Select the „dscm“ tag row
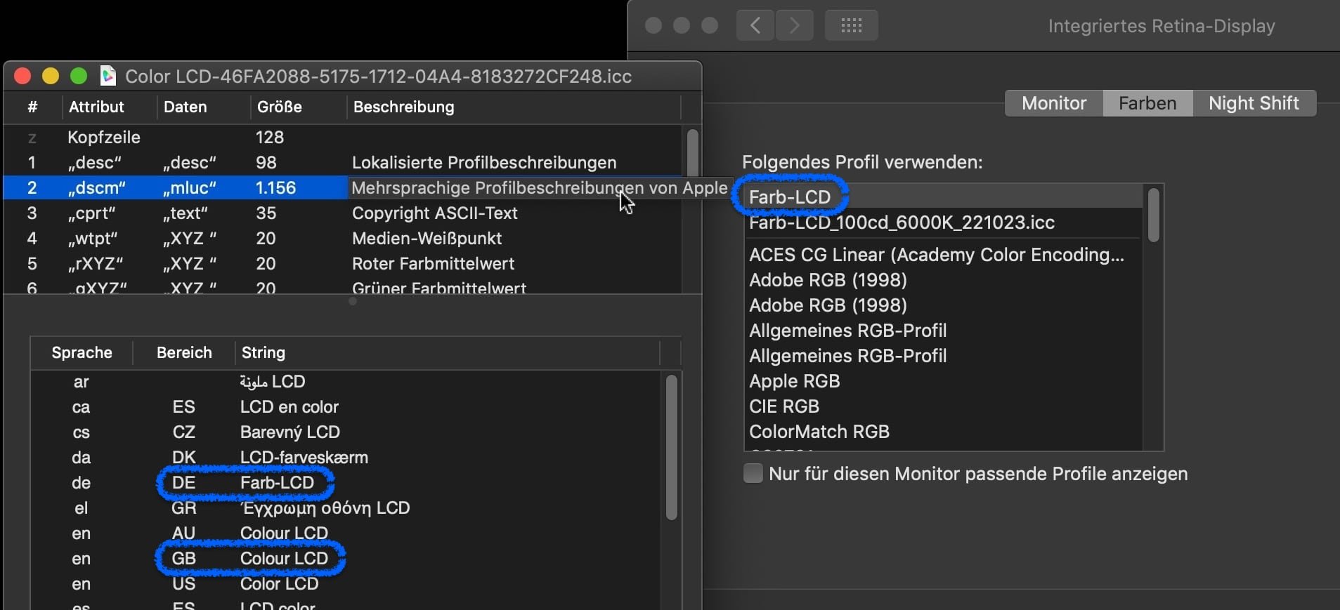1340x610 pixels. pos(343,187)
